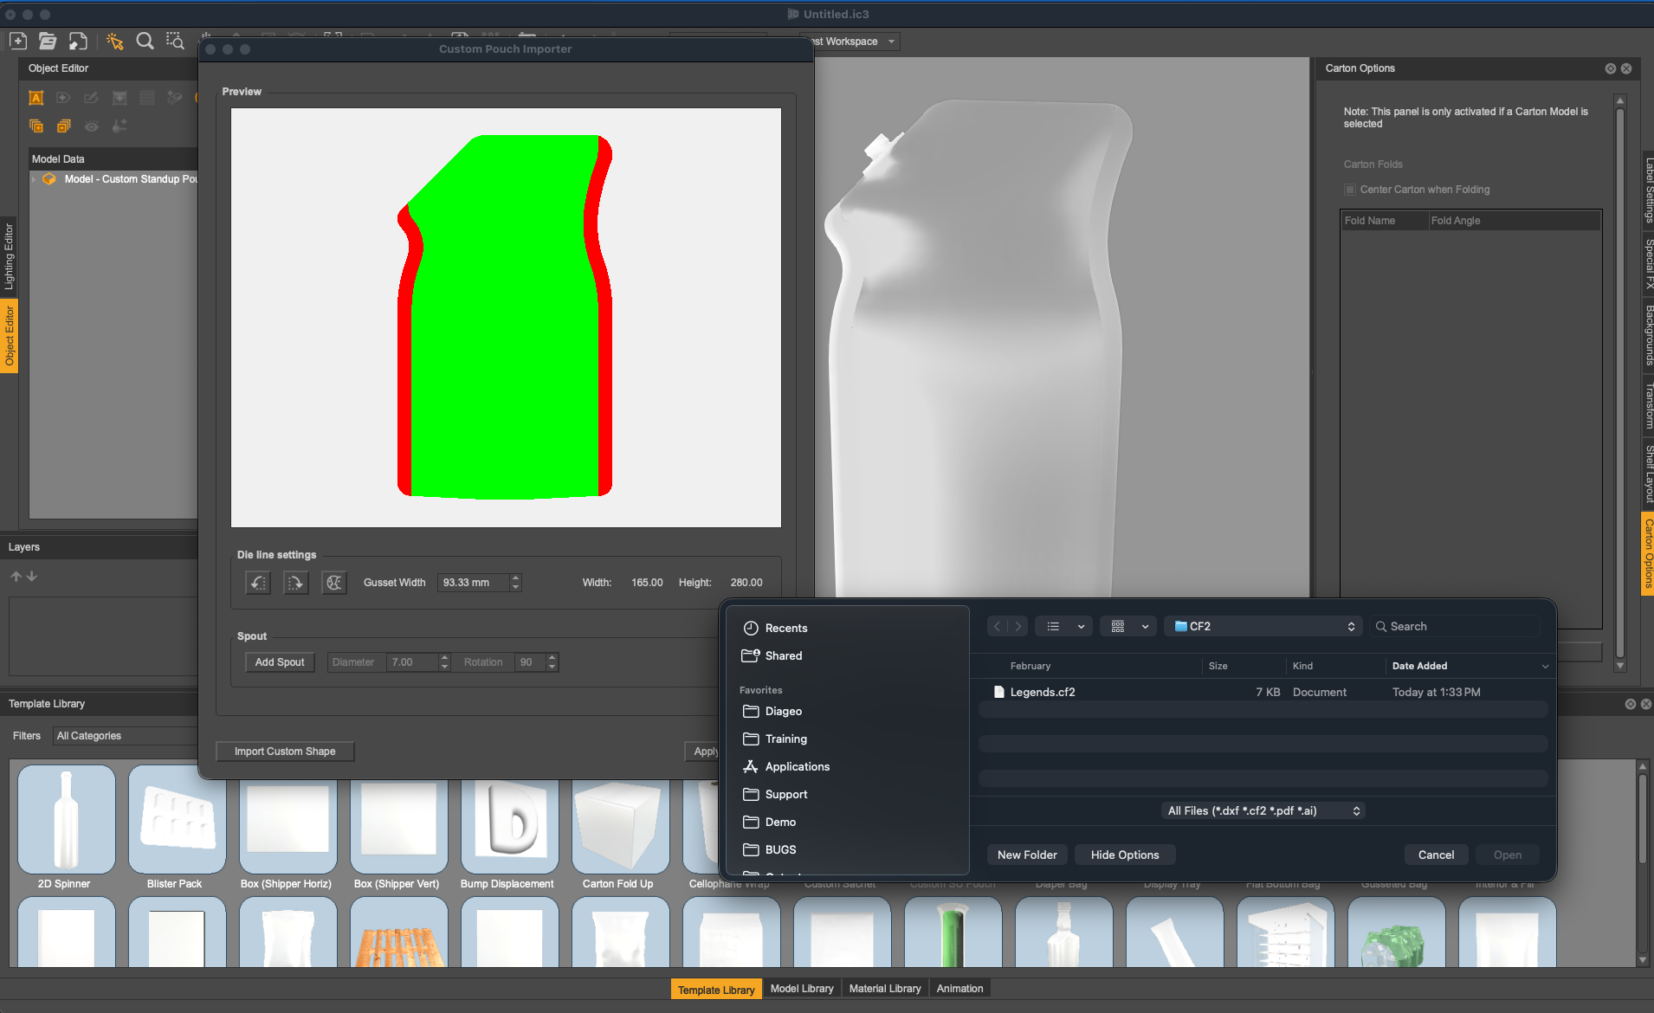Screen dimensions: 1654x1013
Task: Click the magnifier zoom tool icon
Action: [145, 41]
